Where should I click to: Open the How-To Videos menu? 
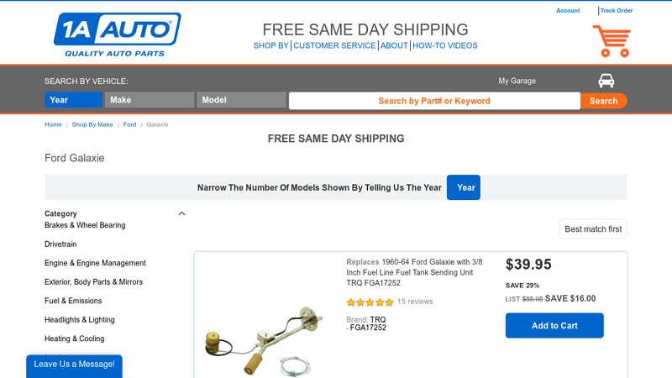click(444, 46)
